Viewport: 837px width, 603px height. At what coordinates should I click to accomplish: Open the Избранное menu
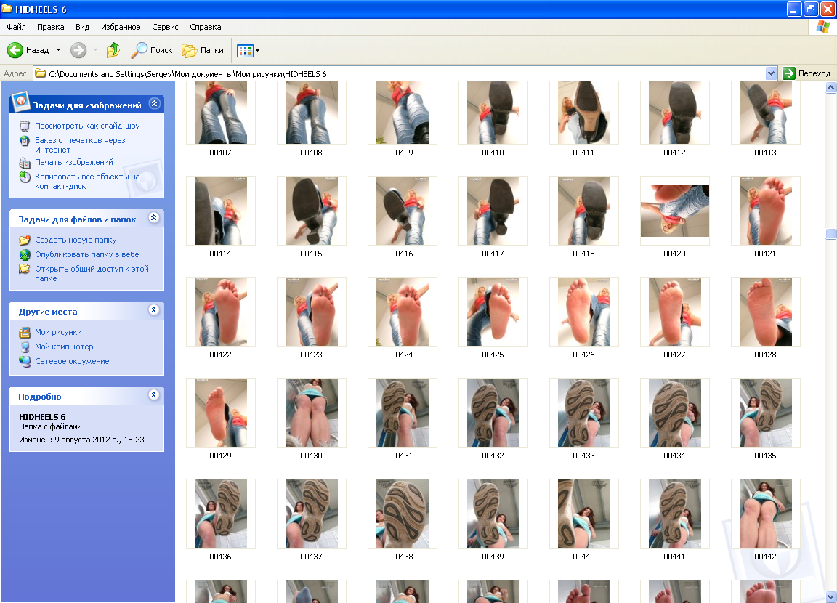(x=121, y=27)
